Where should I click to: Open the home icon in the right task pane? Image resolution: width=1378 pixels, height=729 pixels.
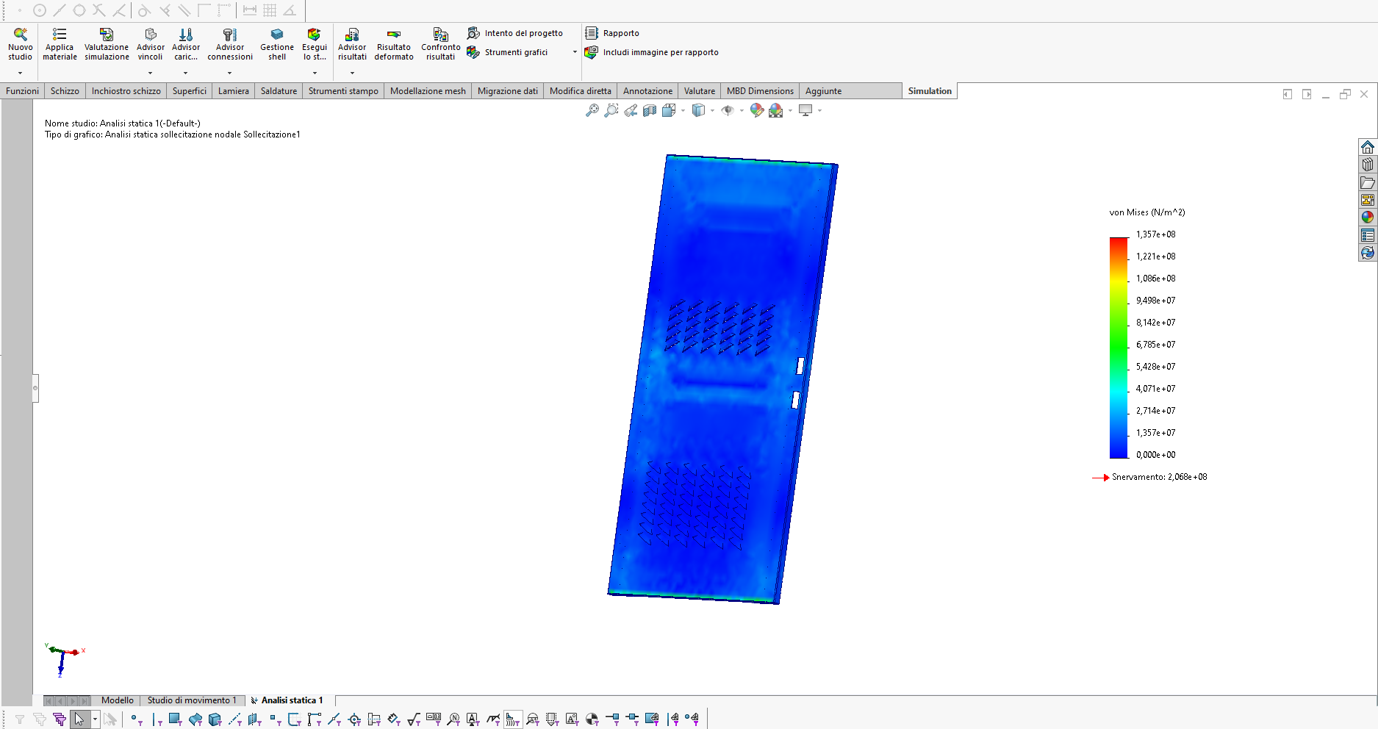(x=1367, y=147)
